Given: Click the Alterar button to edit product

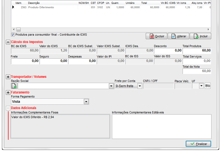Looking at the screenshot, I should [178, 36].
